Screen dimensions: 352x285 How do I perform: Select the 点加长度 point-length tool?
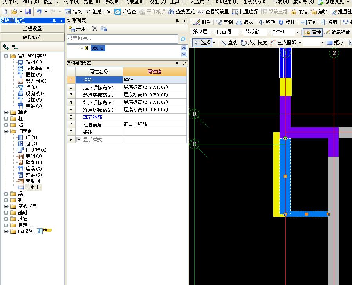(254, 43)
